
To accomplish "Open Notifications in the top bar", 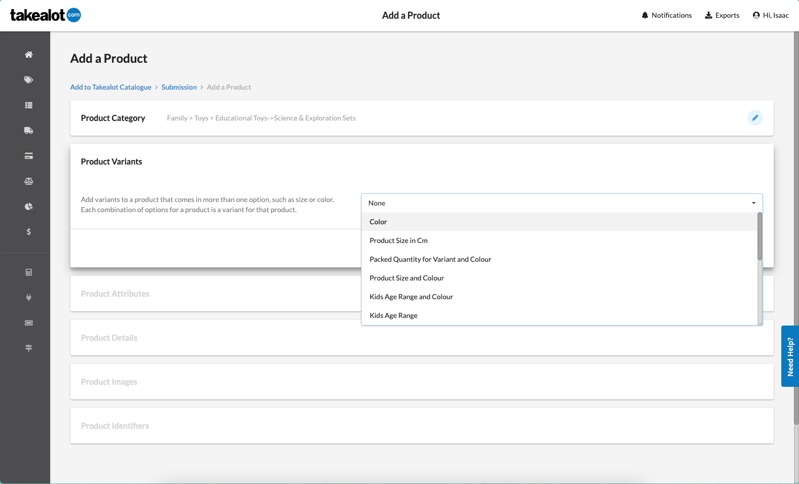I will point(666,15).
